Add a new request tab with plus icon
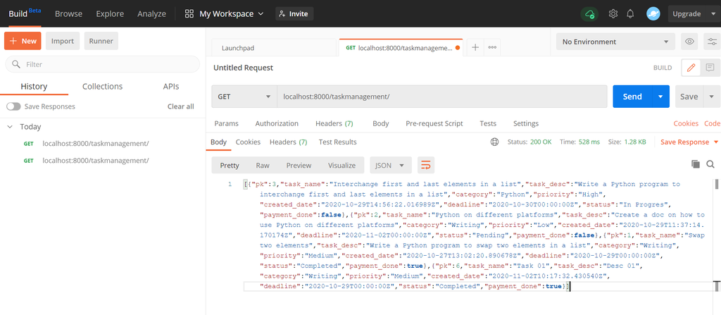Viewport: 721px width, 315px height. 475,47
